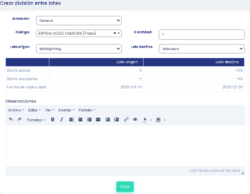Align text to the right
Screen dimensions: 250x194
click(89, 120)
